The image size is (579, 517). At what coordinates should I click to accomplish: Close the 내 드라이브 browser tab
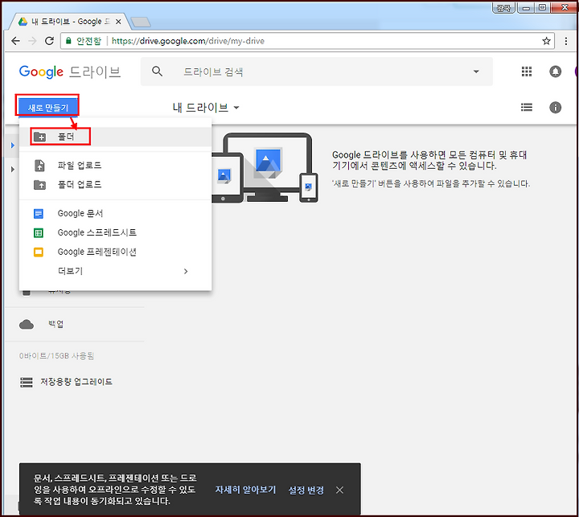[x=118, y=22]
